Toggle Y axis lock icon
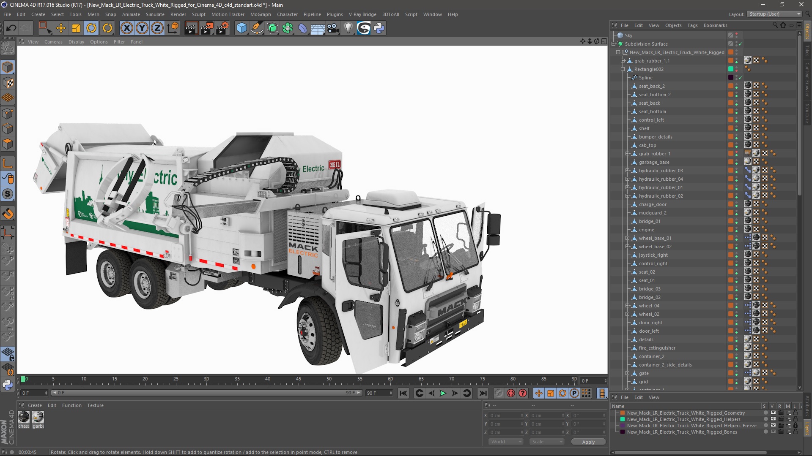The height and width of the screenshot is (456, 812). pos(142,28)
